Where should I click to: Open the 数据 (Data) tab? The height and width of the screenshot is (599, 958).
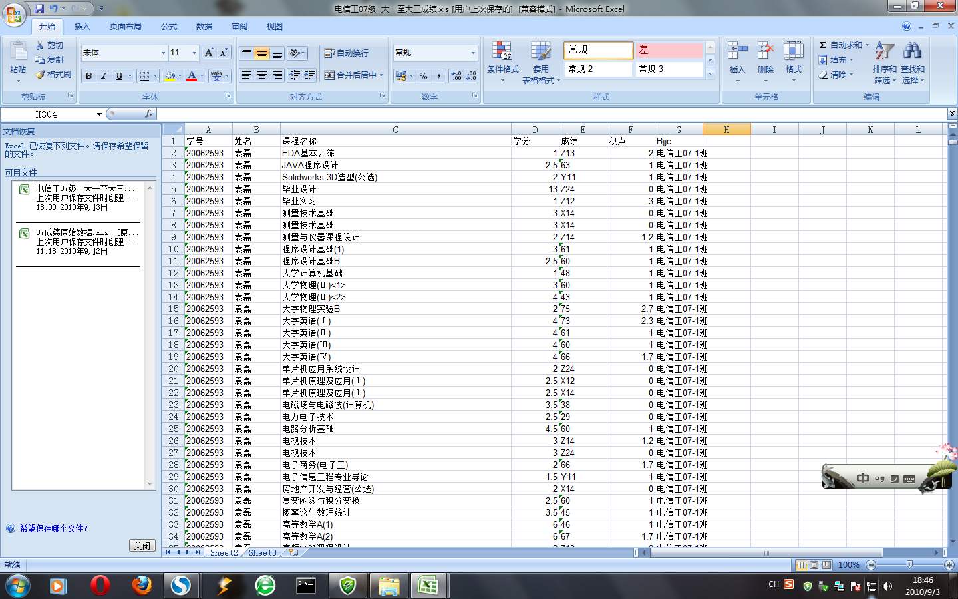[x=204, y=26]
